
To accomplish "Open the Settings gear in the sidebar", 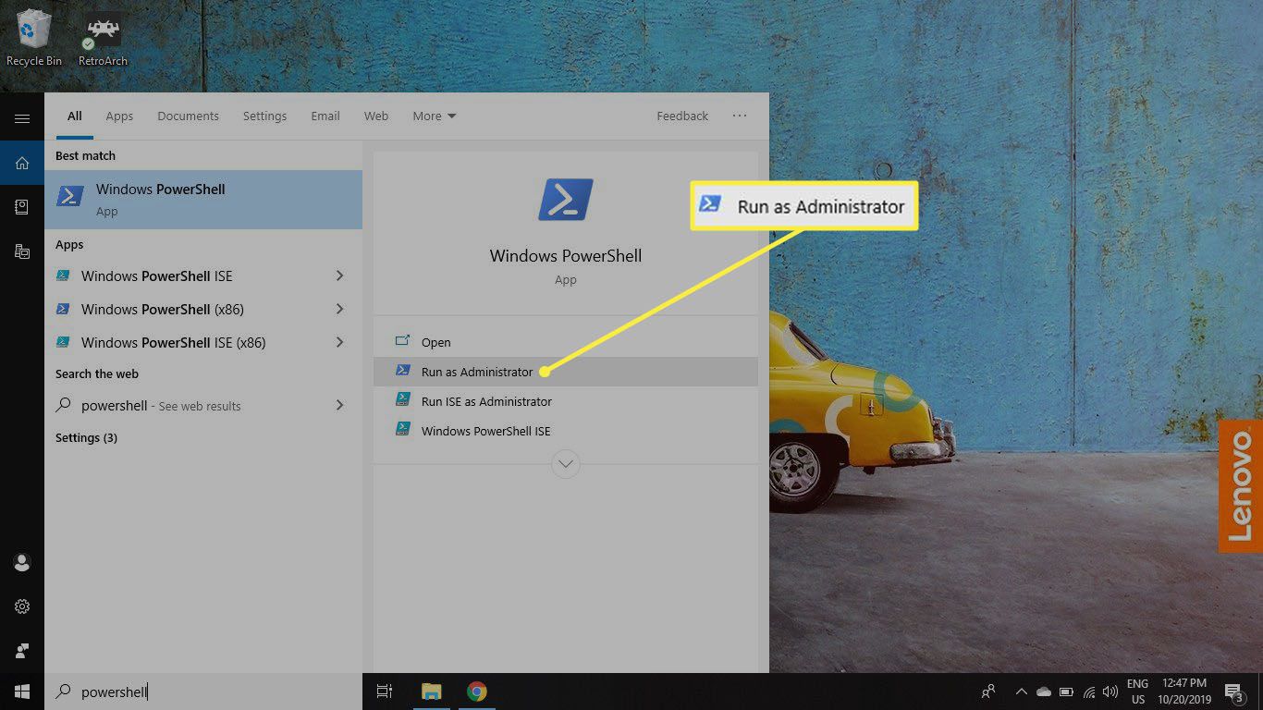I will click(x=22, y=606).
